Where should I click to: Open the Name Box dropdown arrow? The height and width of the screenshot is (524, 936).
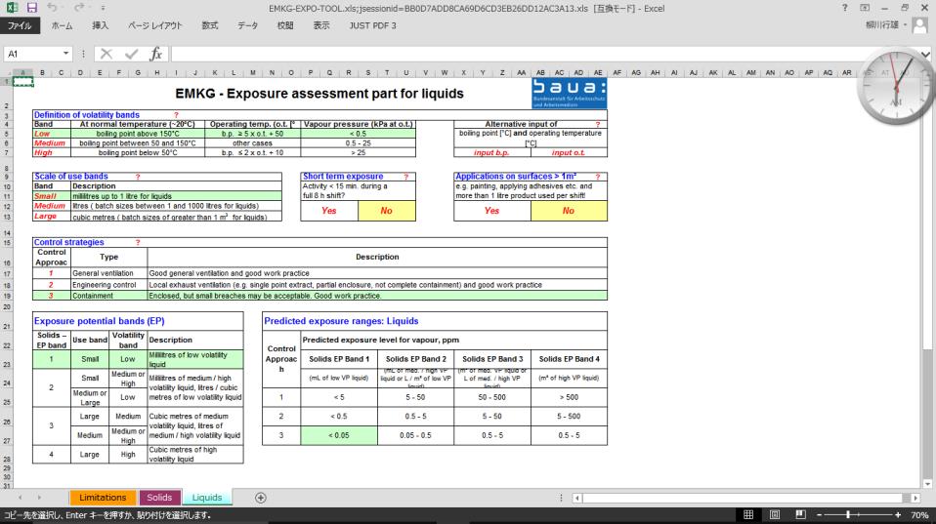(65, 56)
